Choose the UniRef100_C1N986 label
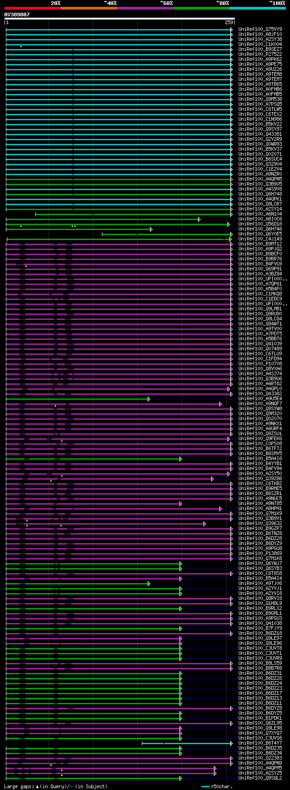The image size is (290, 790). [x=260, y=119]
